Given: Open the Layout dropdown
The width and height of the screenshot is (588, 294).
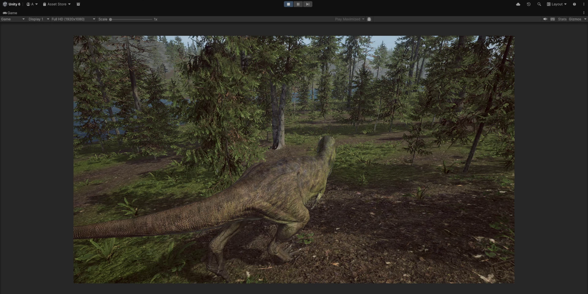Looking at the screenshot, I should coord(556,4).
